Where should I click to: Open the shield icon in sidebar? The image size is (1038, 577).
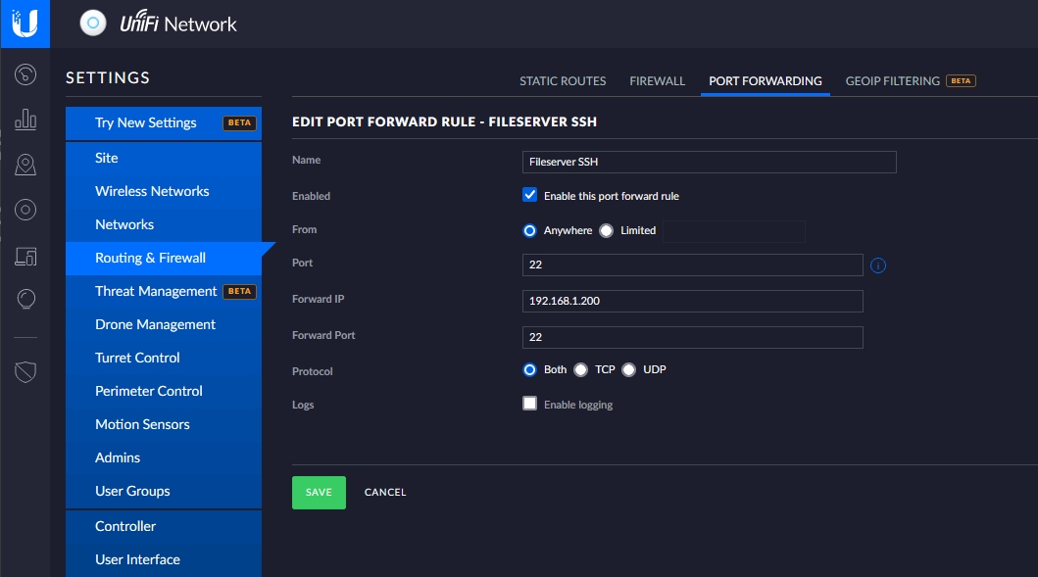coord(25,372)
